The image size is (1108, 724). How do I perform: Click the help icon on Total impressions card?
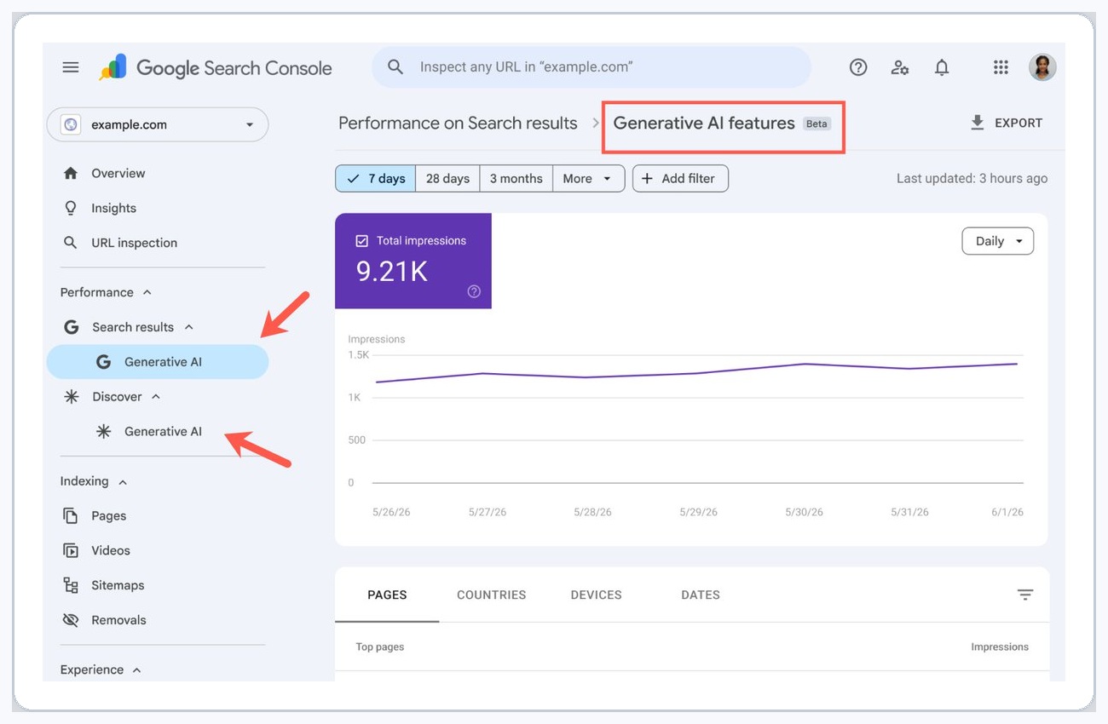point(474,291)
